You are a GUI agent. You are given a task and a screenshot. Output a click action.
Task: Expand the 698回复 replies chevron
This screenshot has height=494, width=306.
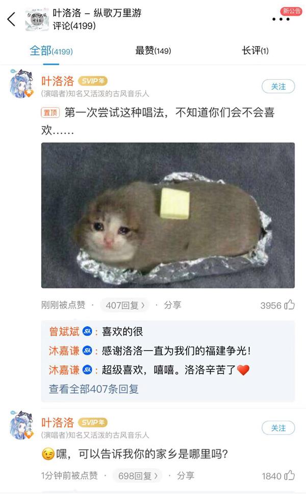[x=138, y=476]
